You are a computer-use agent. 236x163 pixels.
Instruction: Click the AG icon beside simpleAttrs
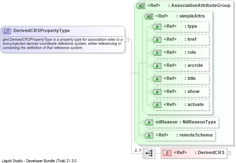coord(149,17)
